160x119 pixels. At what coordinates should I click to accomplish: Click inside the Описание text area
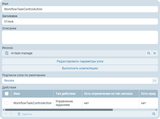pos(80,37)
